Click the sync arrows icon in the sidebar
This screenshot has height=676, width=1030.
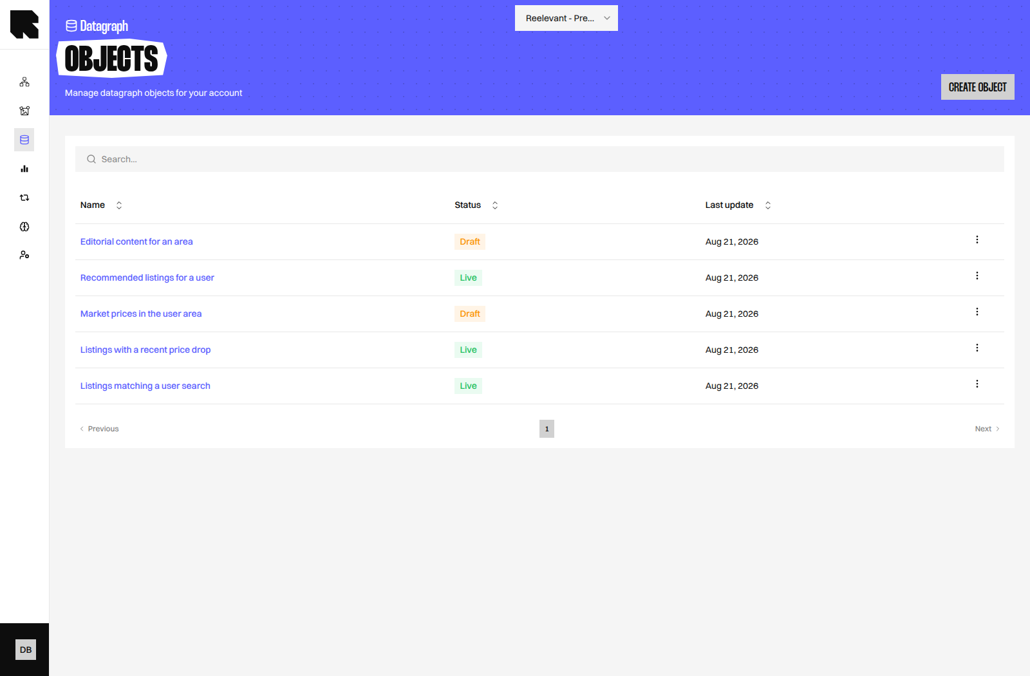pos(24,198)
